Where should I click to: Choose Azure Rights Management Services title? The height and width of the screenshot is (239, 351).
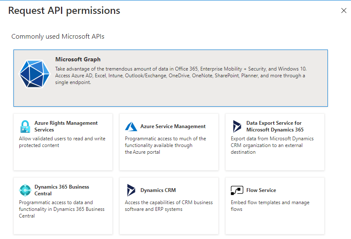tap(66, 126)
